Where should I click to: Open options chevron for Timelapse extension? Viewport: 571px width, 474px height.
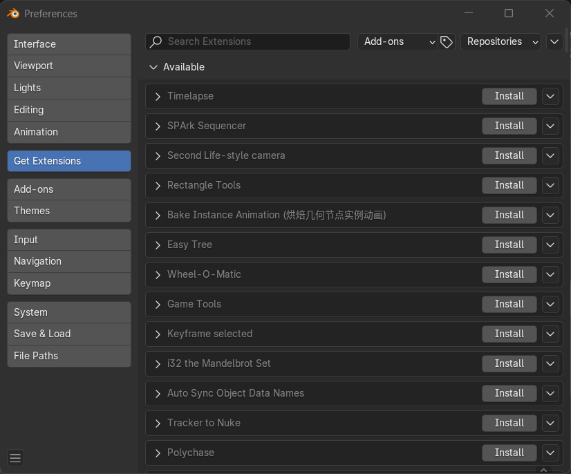pyautogui.click(x=550, y=97)
